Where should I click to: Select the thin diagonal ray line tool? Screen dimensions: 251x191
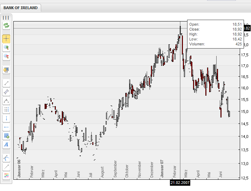(6, 167)
